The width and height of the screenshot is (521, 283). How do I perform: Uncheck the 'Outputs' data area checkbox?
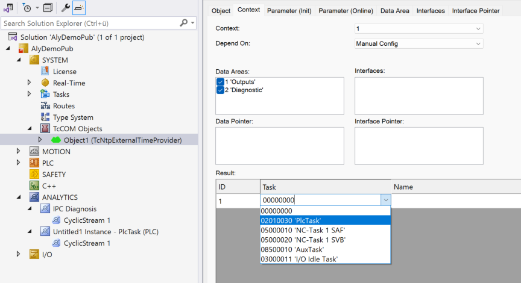tap(220, 81)
